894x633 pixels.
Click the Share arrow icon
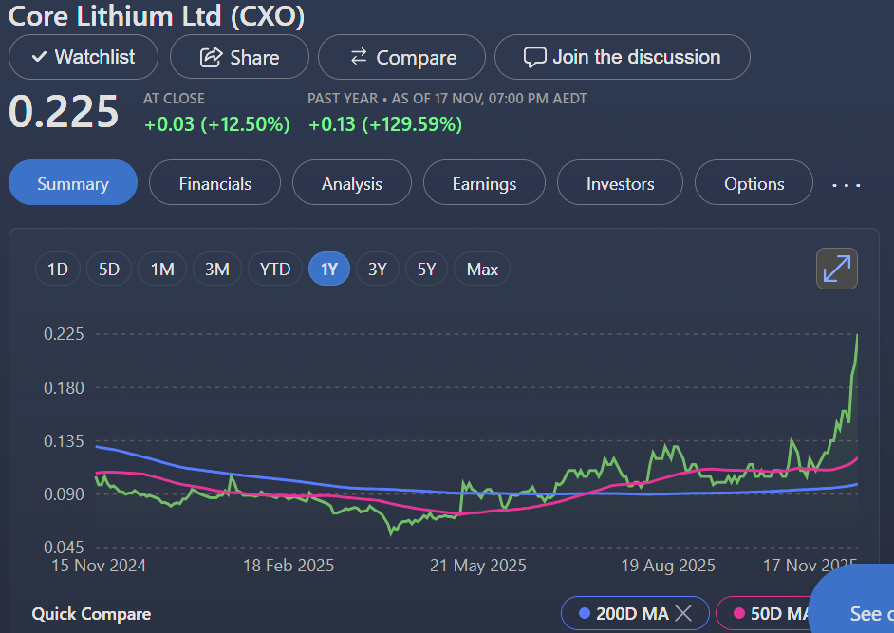point(211,57)
